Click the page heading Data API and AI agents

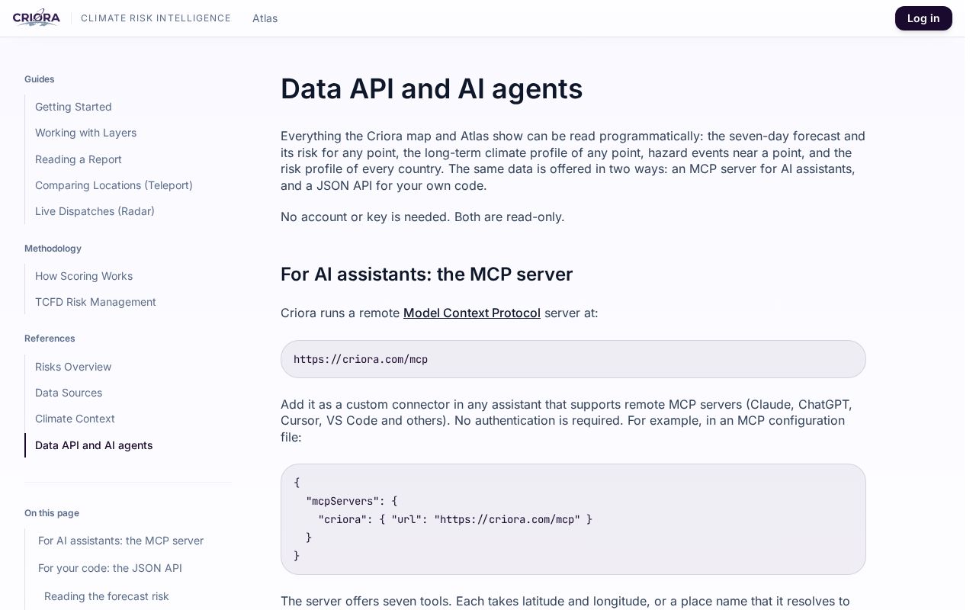click(x=432, y=88)
